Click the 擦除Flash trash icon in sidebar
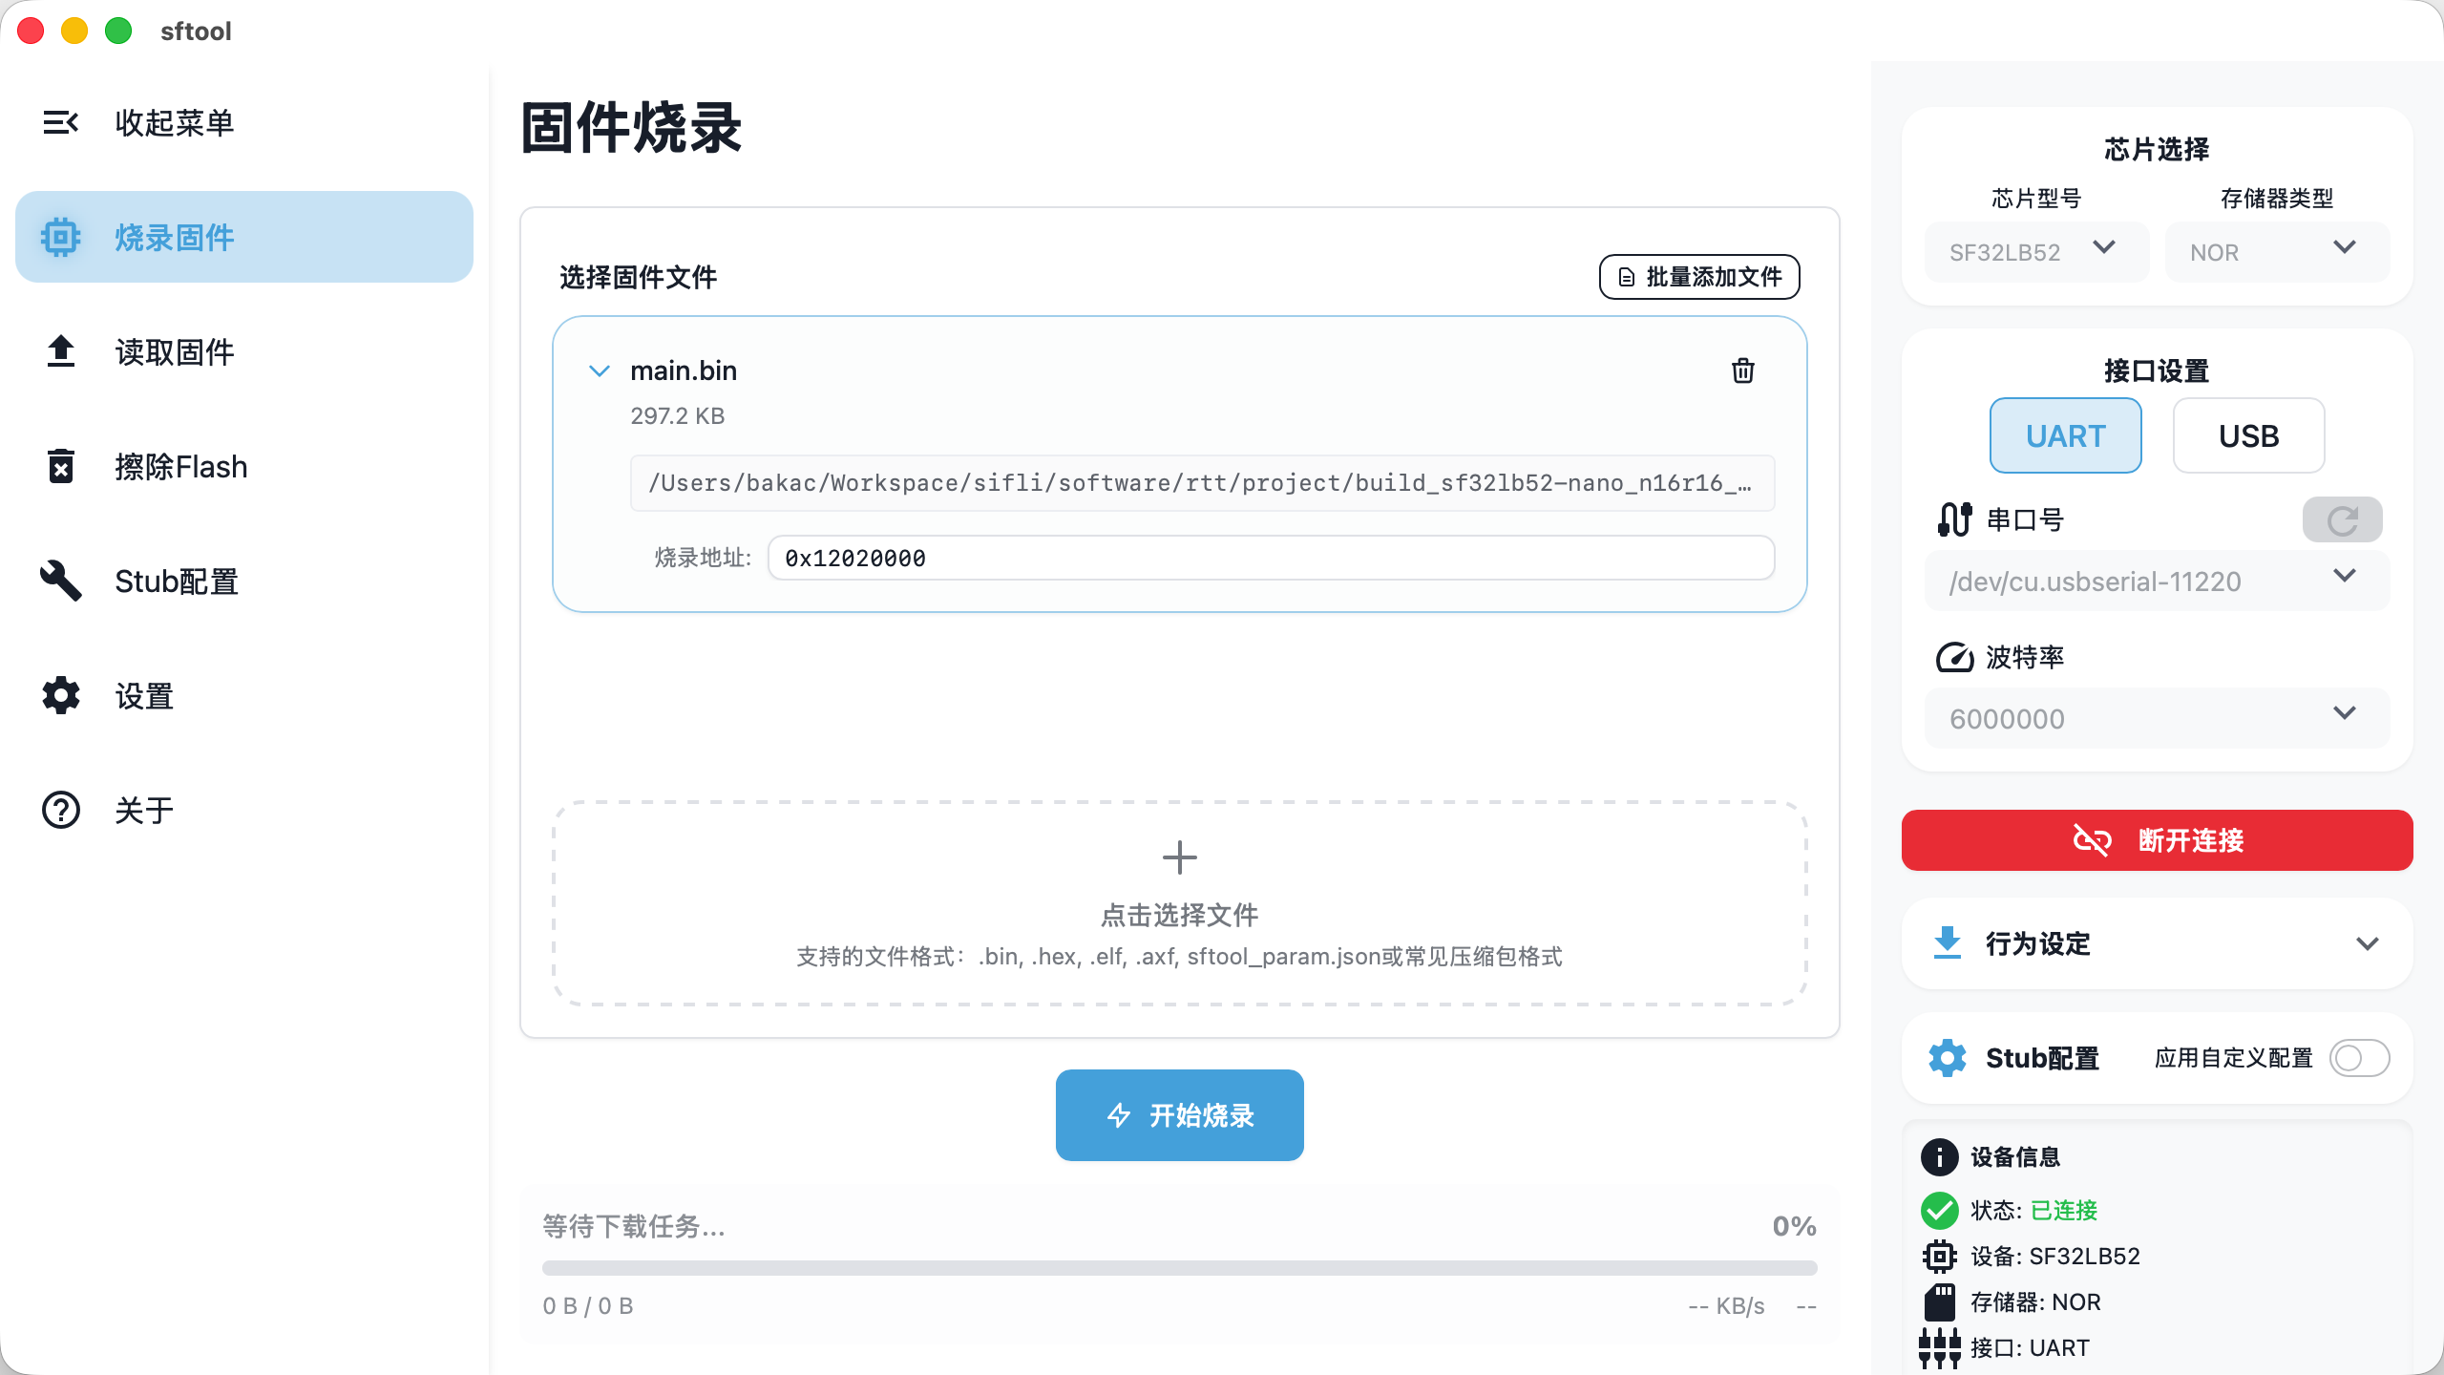This screenshot has width=2444, height=1375. click(60, 467)
